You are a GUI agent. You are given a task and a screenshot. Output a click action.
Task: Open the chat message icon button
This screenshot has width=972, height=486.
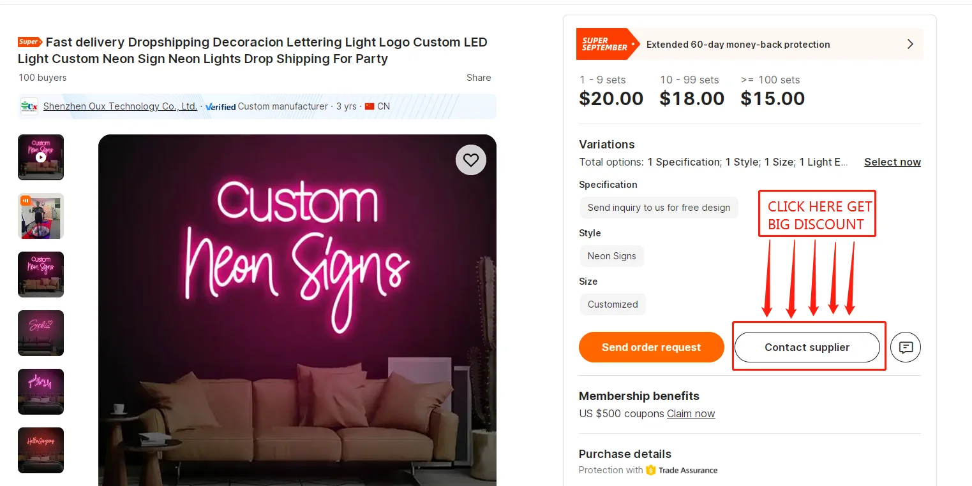(x=906, y=347)
